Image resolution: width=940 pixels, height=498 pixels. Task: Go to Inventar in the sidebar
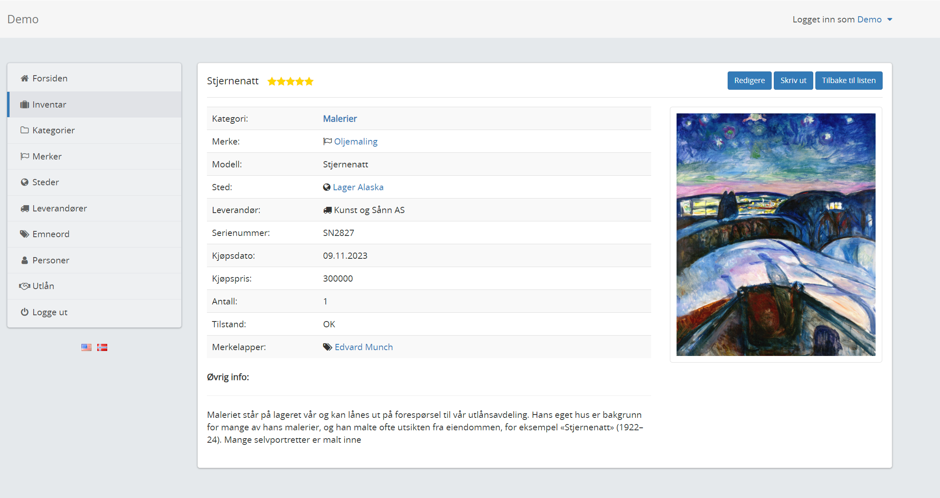94,105
